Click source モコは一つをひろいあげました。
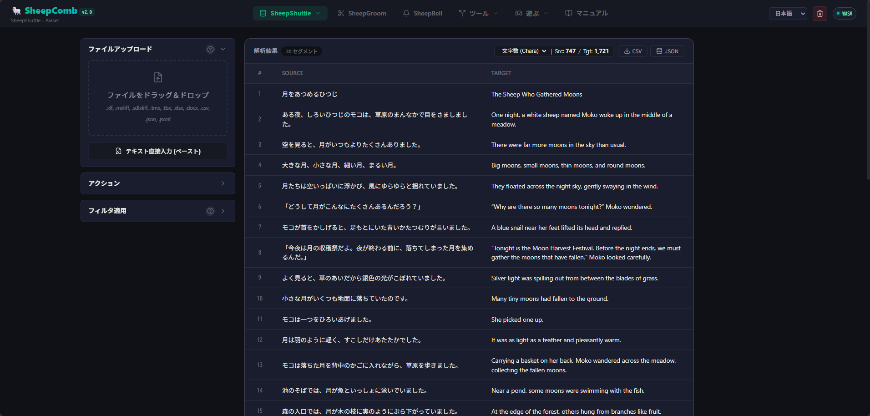The image size is (870, 416). pos(328,320)
